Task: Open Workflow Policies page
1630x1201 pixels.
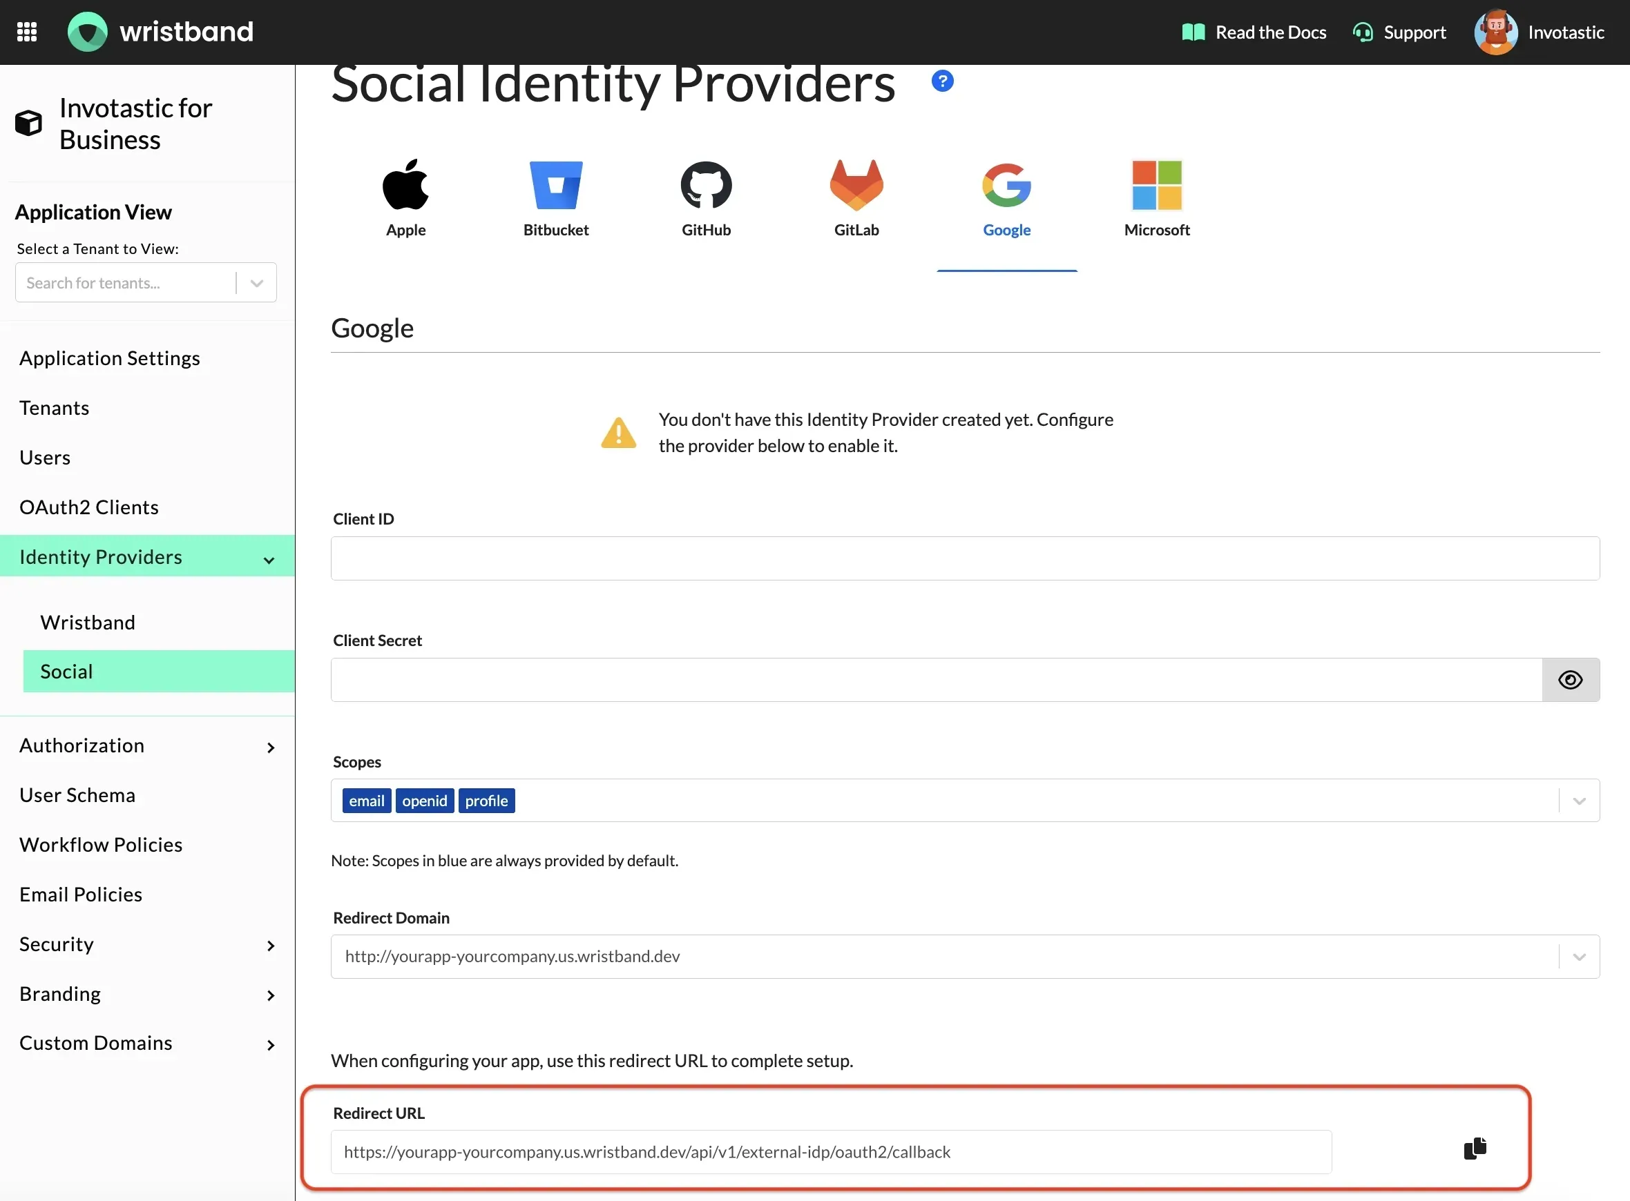Action: 100,844
